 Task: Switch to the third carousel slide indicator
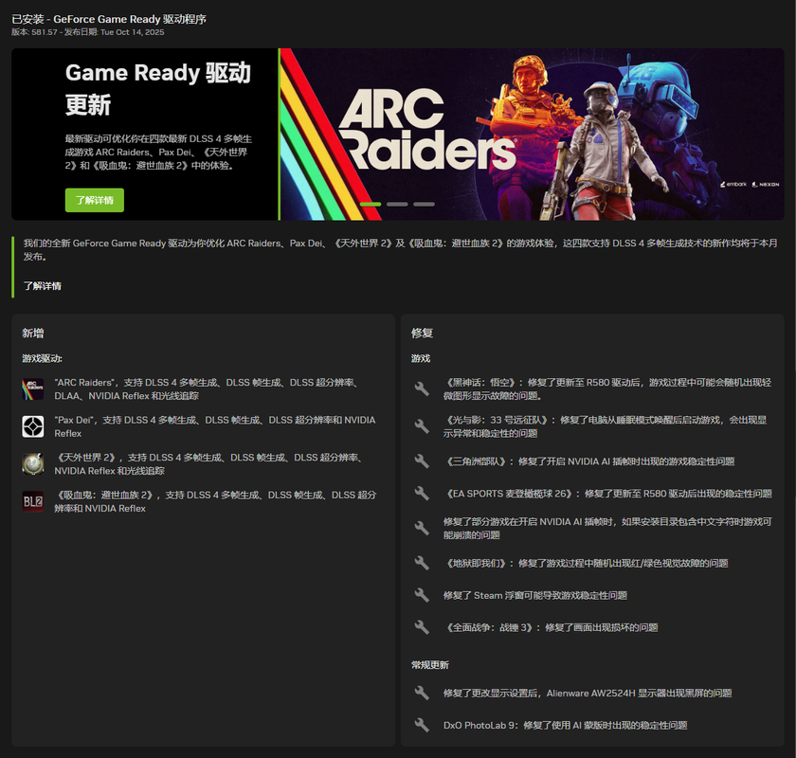coord(424,204)
